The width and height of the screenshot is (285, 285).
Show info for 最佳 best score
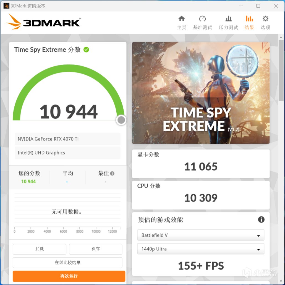(112, 173)
